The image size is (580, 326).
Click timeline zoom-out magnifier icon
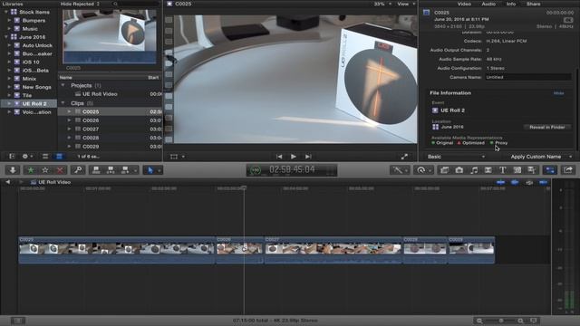point(479,321)
